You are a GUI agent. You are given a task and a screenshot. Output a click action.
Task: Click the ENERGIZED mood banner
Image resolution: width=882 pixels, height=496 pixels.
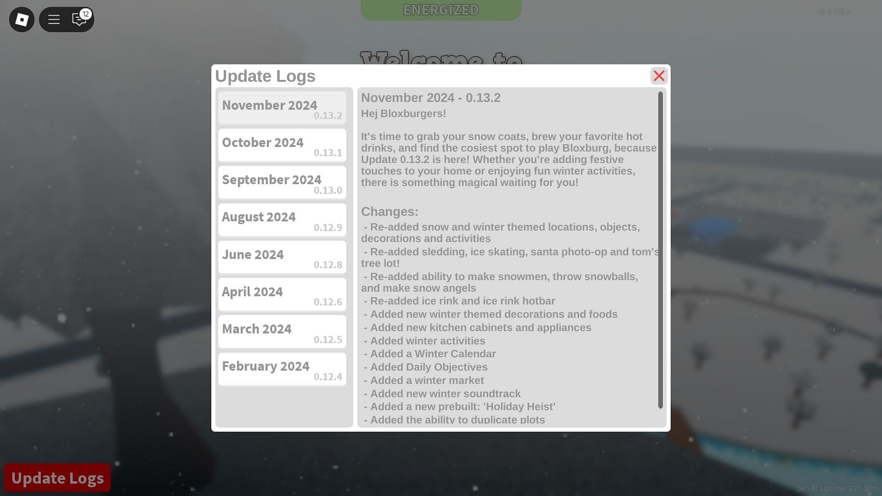441,10
